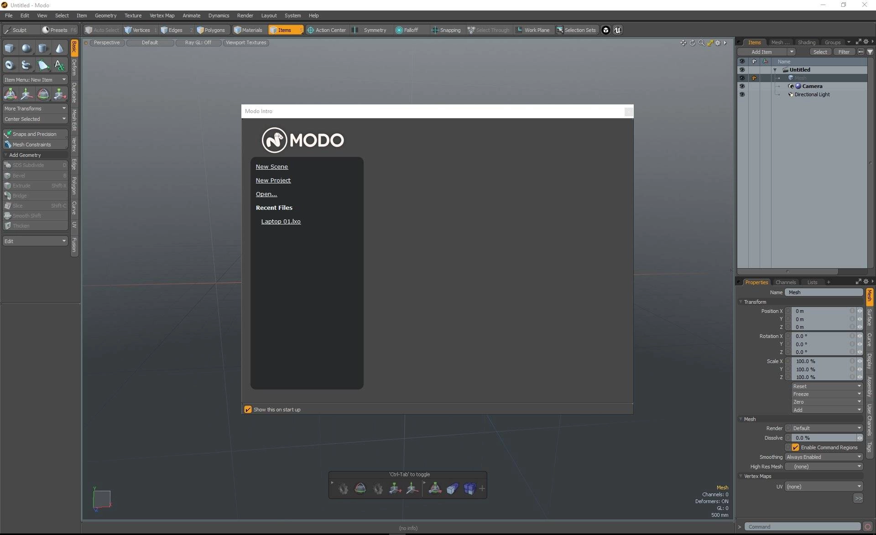The width and height of the screenshot is (876, 535).
Task: Select the Sphere primitive tool
Action: pyautogui.click(x=26, y=48)
